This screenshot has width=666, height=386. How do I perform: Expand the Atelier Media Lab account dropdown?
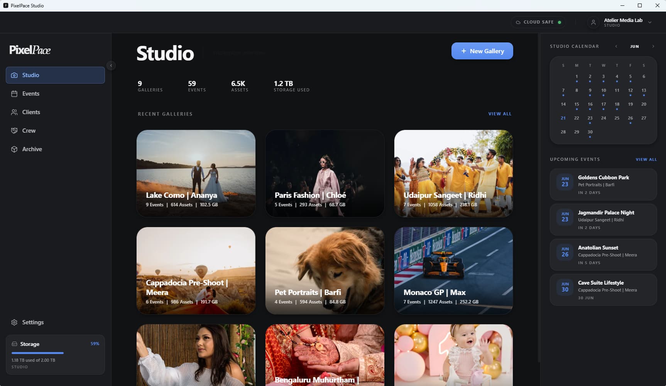pyautogui.click(x=650, y=22)
